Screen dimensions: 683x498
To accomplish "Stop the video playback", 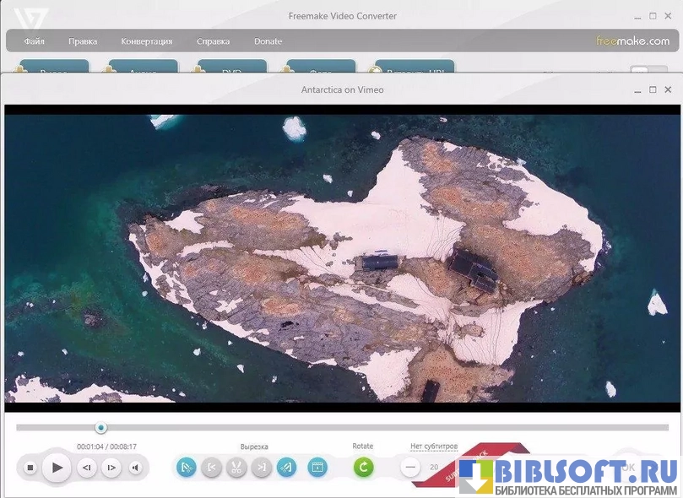I will tap(30, 467).
